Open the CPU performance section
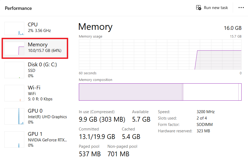 (39, 27)
